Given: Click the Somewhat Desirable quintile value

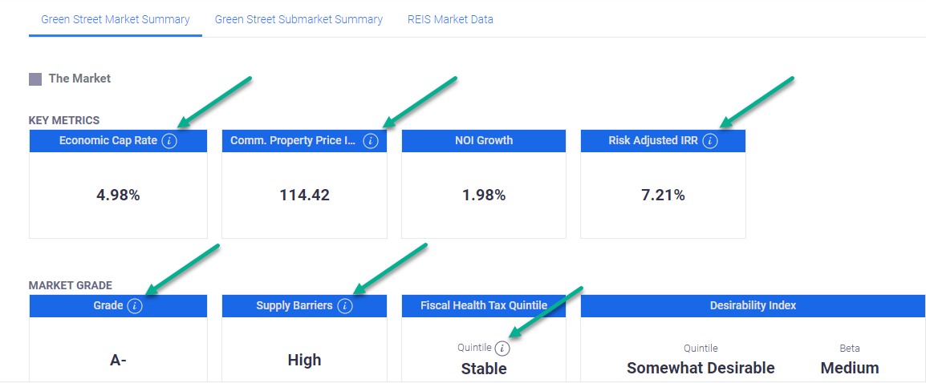Looking at the screenshot, I should (x=701, y=368).
